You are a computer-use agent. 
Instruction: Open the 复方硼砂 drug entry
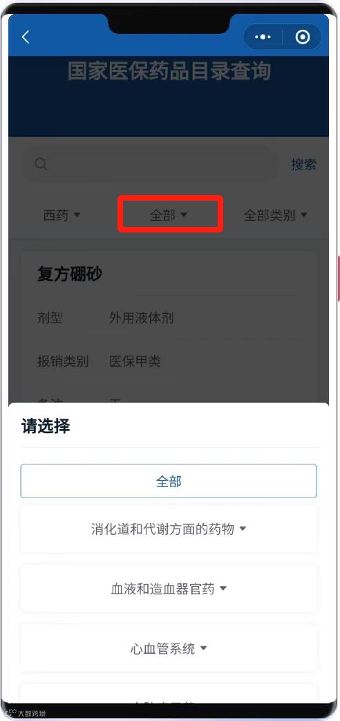(169, 327)
